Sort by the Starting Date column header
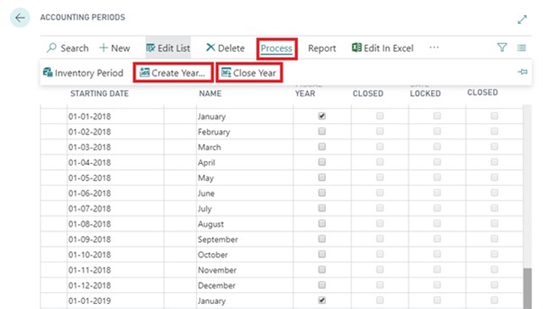The width and height of the screenshot is (543, 309). (99, 93)
